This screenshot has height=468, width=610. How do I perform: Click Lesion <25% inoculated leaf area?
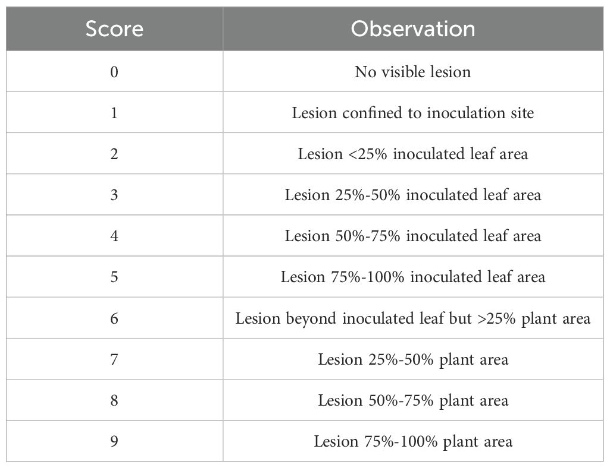[x=412, y=154]
